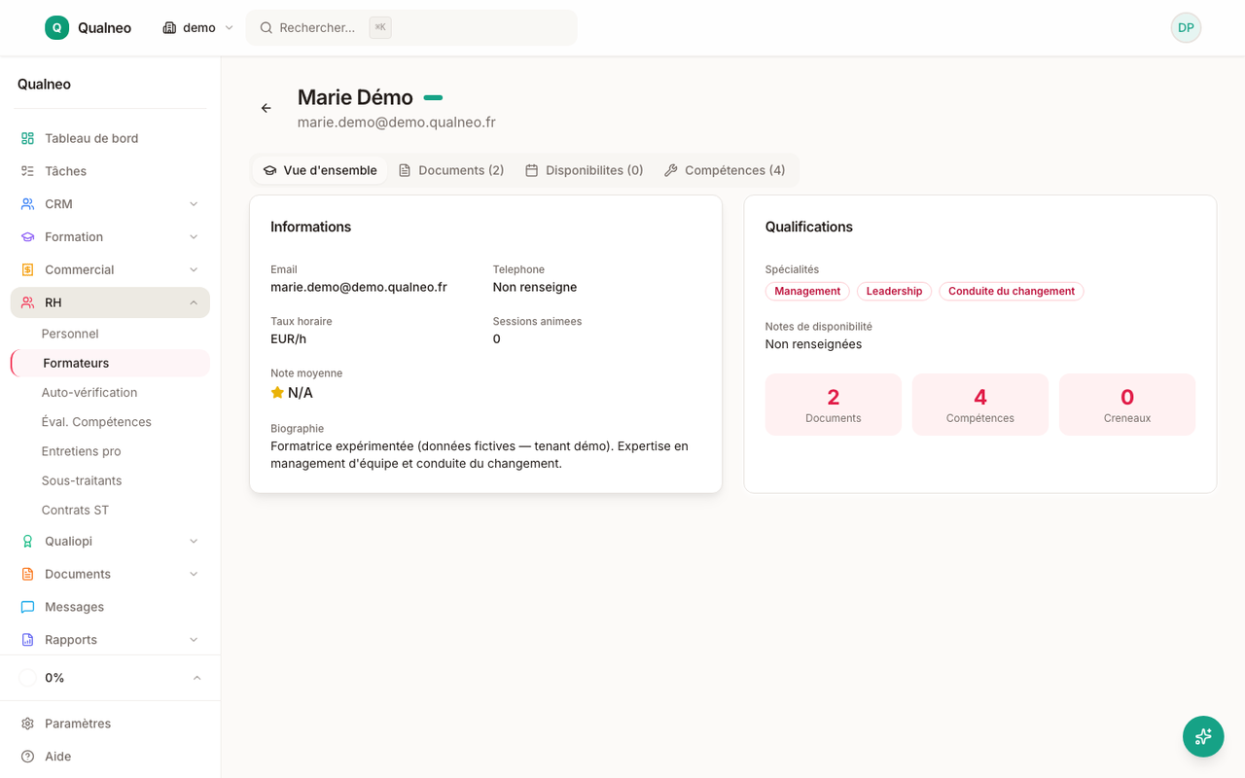Switch to Vue d'ensemble tab
1245x778 pixels.
point(320,170)
